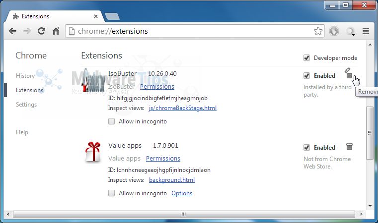Click the scroll down arrow
The width and height of the screenshot is (378, 223).
(370, 206)
